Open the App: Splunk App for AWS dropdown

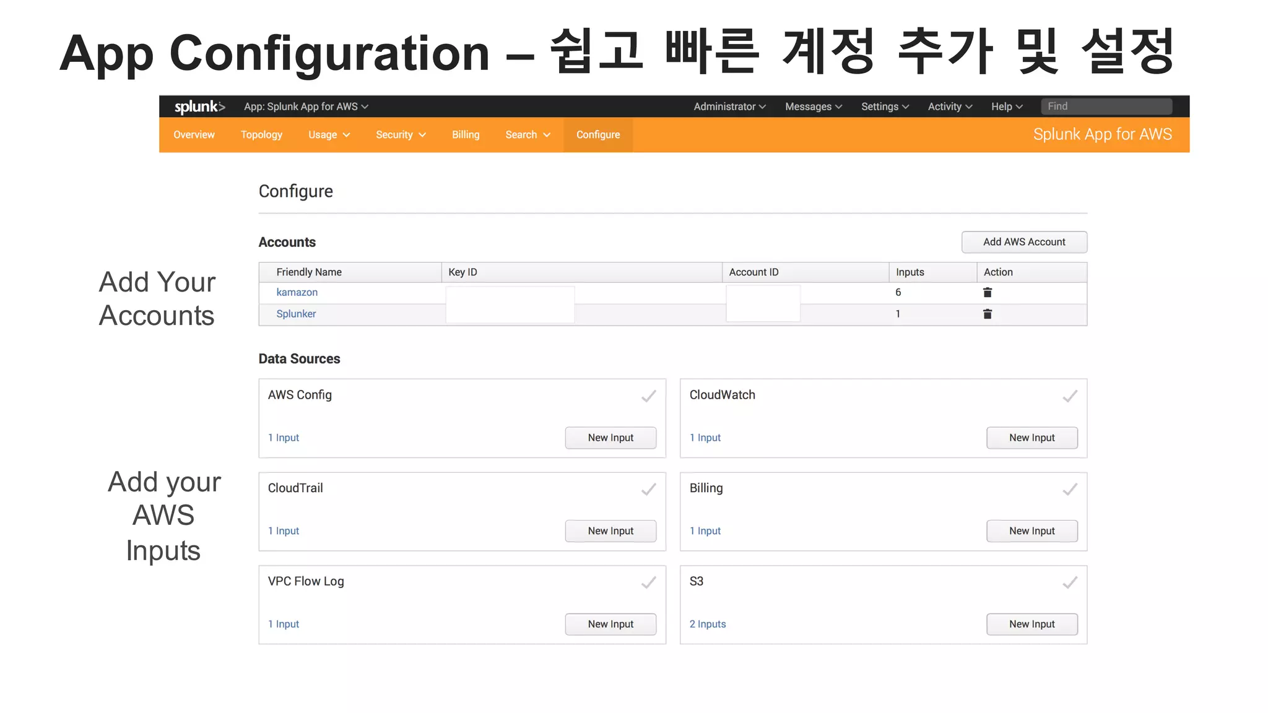pos(306,106)
